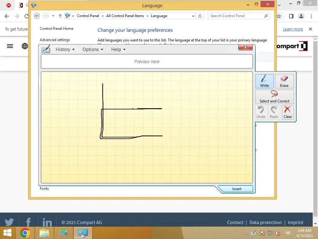
Task: Bookmark this page with star icon
Action: 279,16
